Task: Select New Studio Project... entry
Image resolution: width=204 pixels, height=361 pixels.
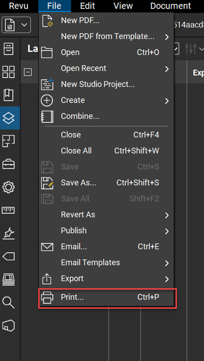Action: (106, 85)
